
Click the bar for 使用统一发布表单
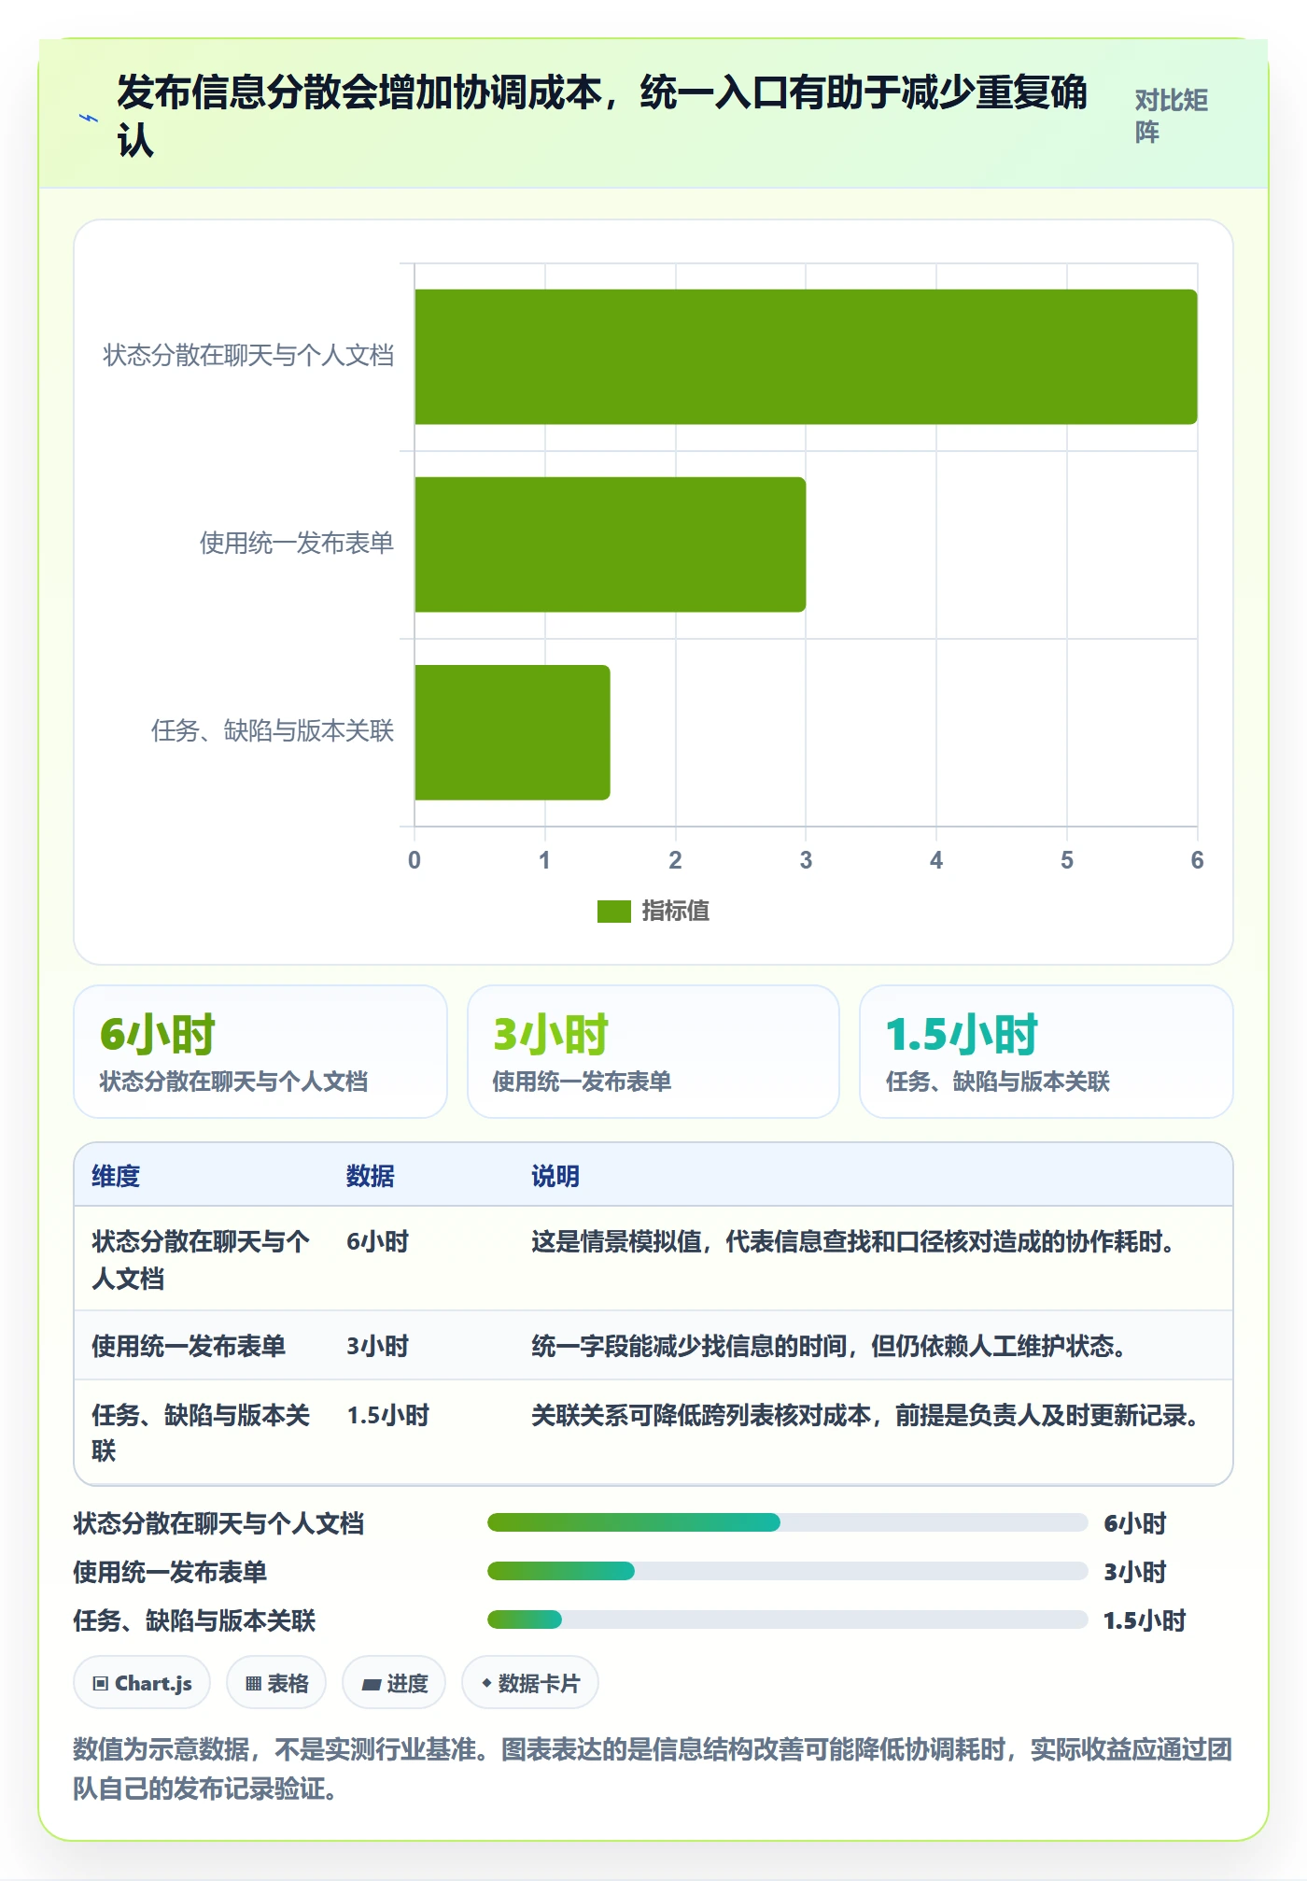[610, 544]
